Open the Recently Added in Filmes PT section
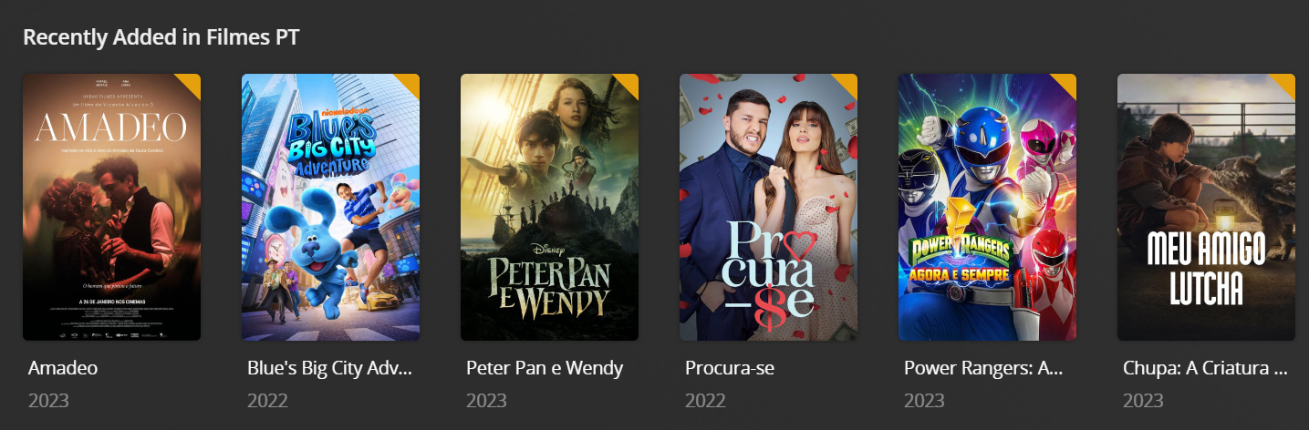 point(161,37)
